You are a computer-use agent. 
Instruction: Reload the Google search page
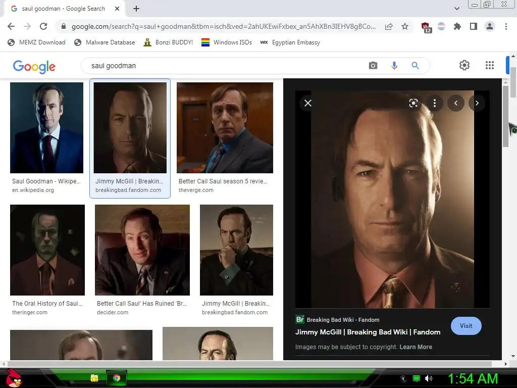[x=43, y=26]
